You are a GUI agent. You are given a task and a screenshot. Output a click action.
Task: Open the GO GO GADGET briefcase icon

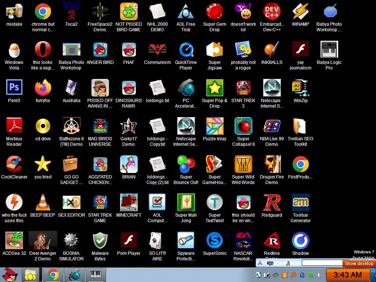pyautogui.click(x=71, y=164)
